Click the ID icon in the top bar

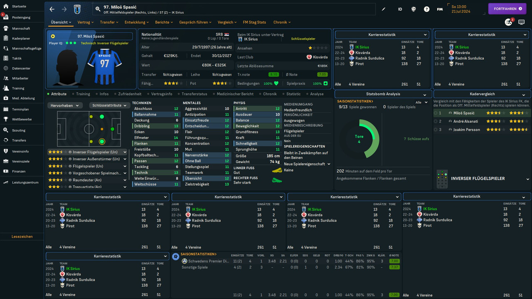tap(400, 9)
